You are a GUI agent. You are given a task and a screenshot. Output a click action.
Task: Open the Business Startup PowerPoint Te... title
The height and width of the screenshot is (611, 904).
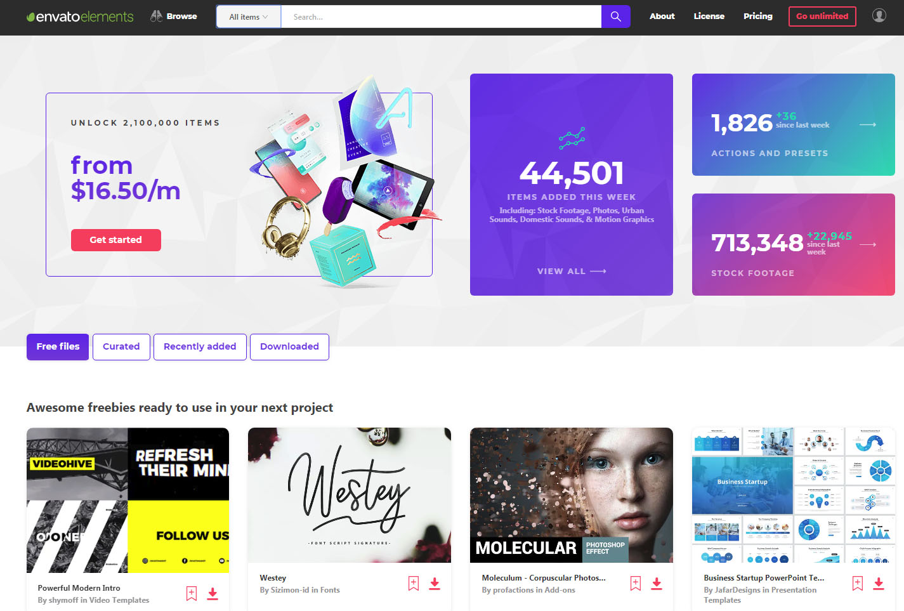pyautogui.click(x=764, y=578)
